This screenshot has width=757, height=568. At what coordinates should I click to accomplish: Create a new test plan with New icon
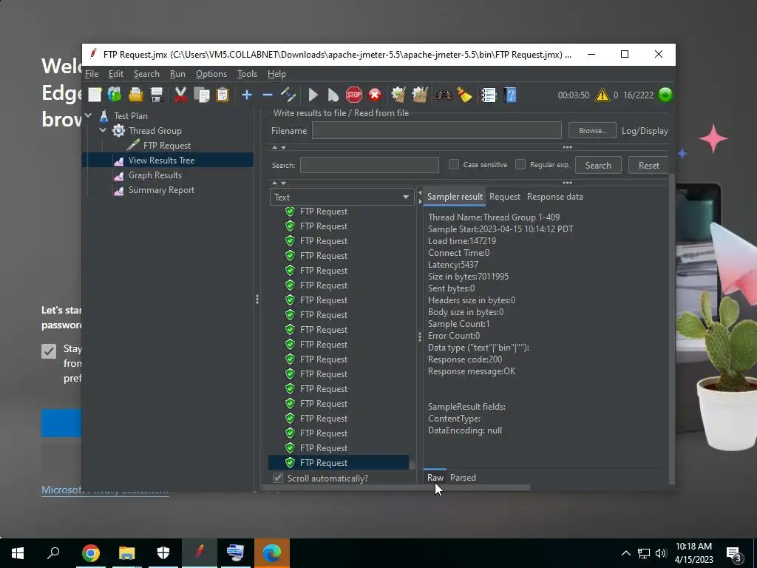tap(95, 95)
